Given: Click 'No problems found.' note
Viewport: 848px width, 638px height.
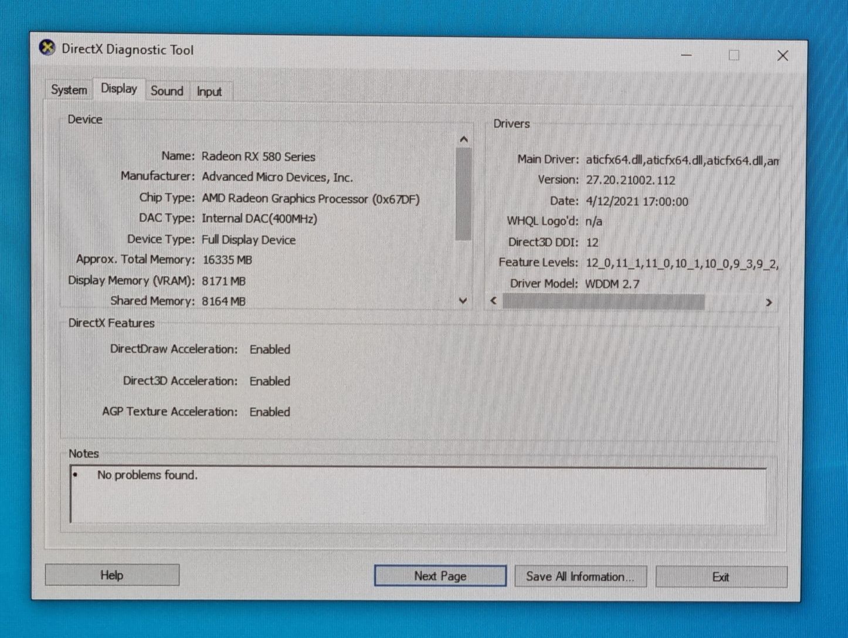Looking at the screenshot, I should click(147, 475).
